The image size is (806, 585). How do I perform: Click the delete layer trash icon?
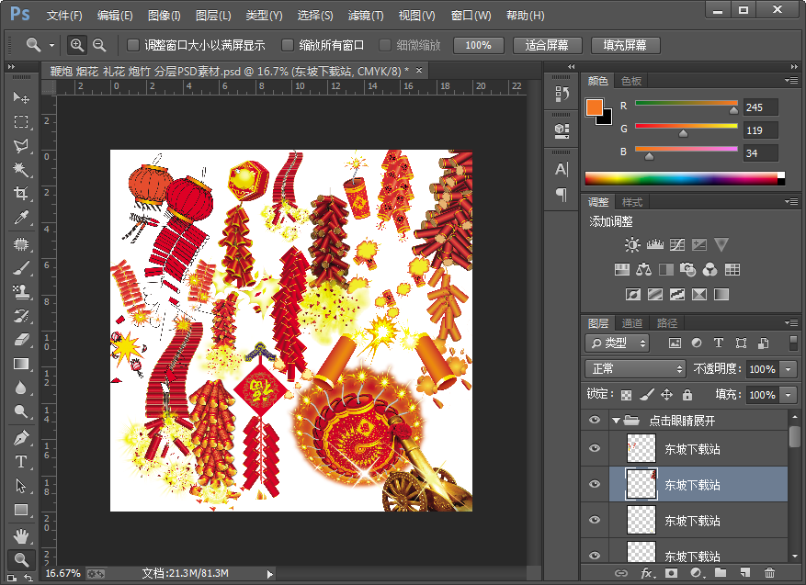point(769,573)
